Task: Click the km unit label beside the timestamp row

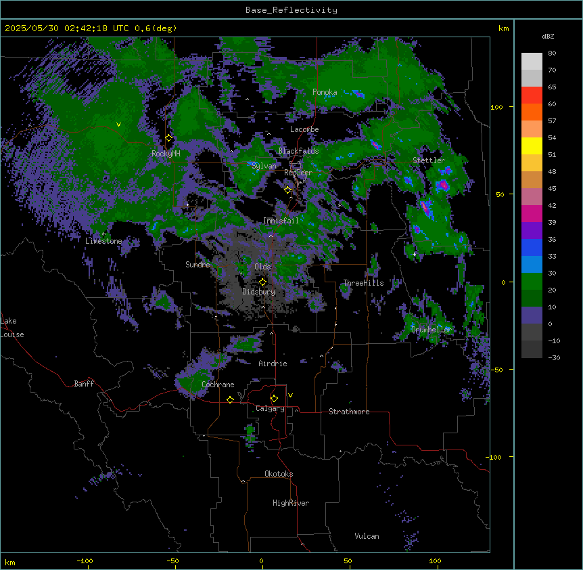Action: point(503,28)
